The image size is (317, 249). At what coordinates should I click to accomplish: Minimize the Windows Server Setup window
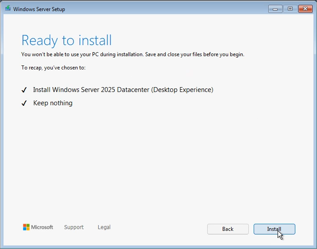click(275, 9)
